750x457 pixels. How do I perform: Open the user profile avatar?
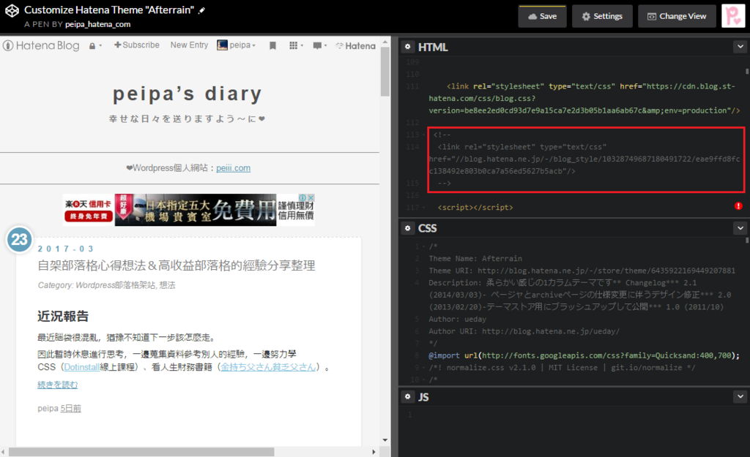pos(732,16)
